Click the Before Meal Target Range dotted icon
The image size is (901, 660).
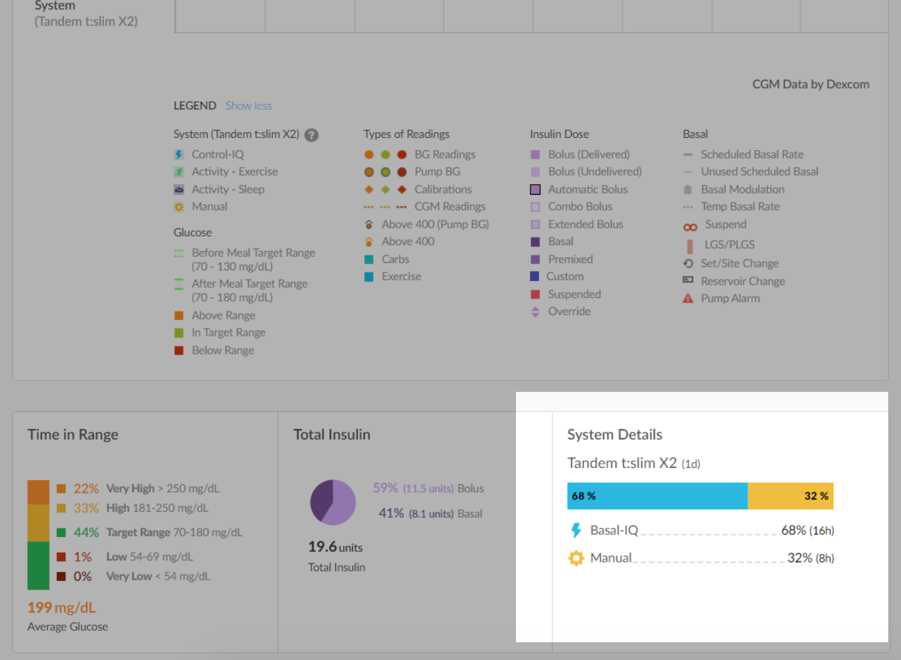[x=179, y=253]
